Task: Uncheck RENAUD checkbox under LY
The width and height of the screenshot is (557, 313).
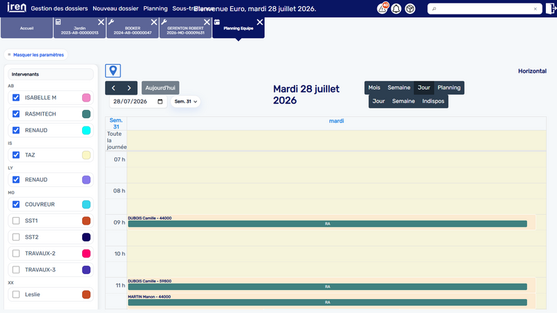Action: tap(16, 179)
